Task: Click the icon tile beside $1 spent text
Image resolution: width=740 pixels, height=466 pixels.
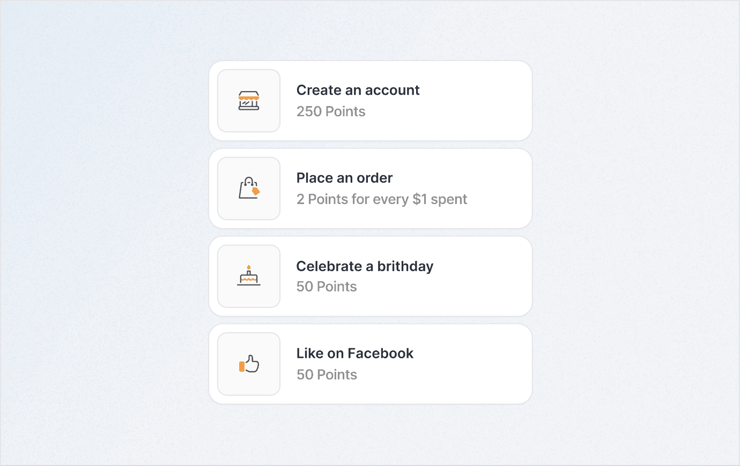Action: click(x=249, y=189)
